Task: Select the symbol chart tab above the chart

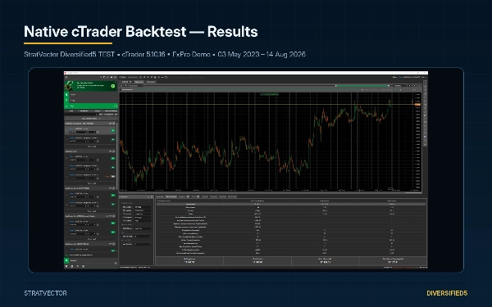Action: coord(126,82)
